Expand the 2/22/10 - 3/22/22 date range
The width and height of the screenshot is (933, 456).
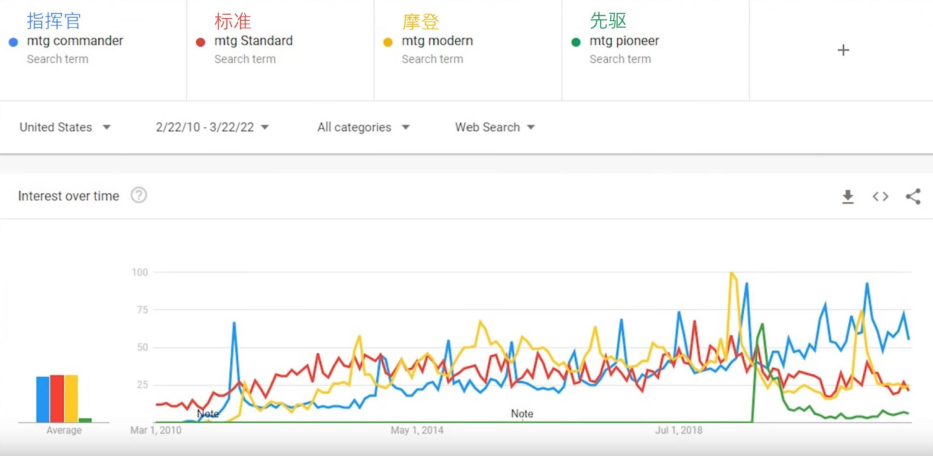[212, 127]
